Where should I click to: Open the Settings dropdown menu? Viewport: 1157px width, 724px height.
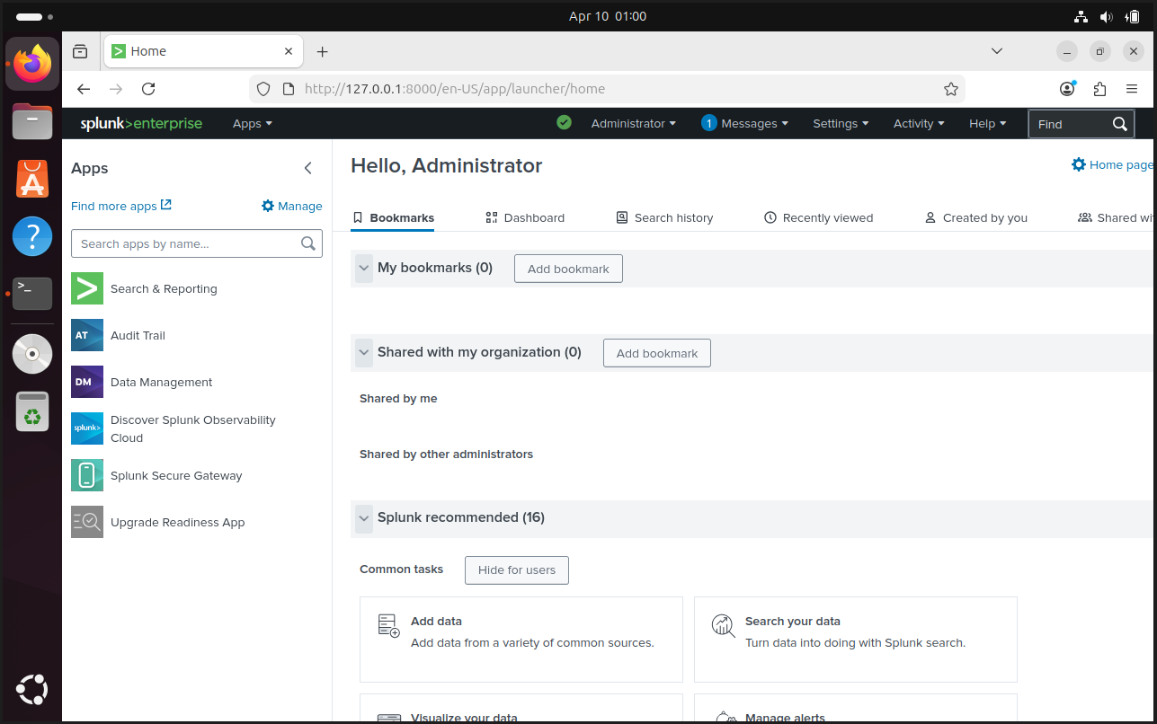click(x=840, y=124)
